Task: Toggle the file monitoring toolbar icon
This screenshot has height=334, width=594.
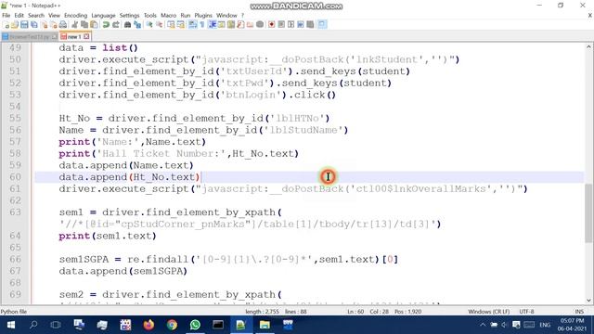Action: pyautogui.click(x=260, y=25)
